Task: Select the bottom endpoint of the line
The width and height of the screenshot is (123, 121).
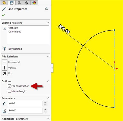Action: [x=114, y=107]
